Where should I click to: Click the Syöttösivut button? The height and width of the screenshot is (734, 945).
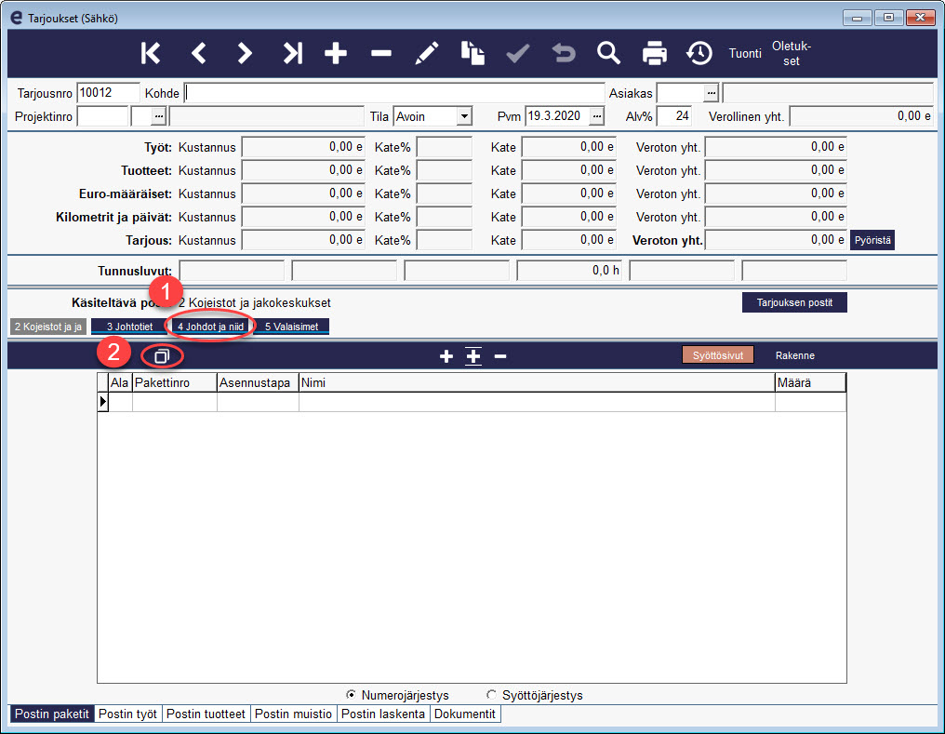[718, 355]
